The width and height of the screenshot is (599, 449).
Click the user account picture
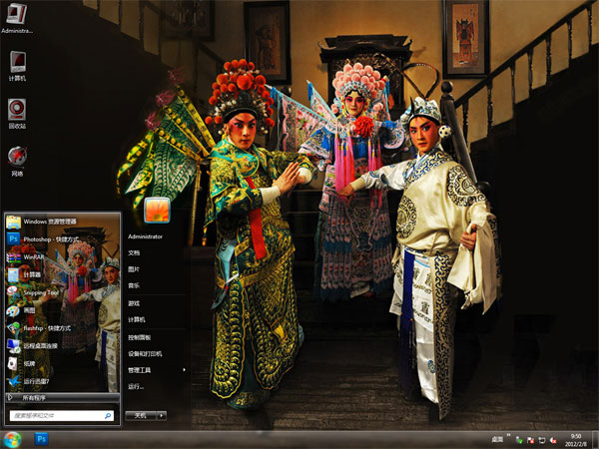[157, 210]
